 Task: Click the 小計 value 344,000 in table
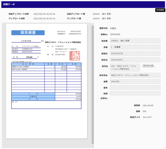point(78,94)
